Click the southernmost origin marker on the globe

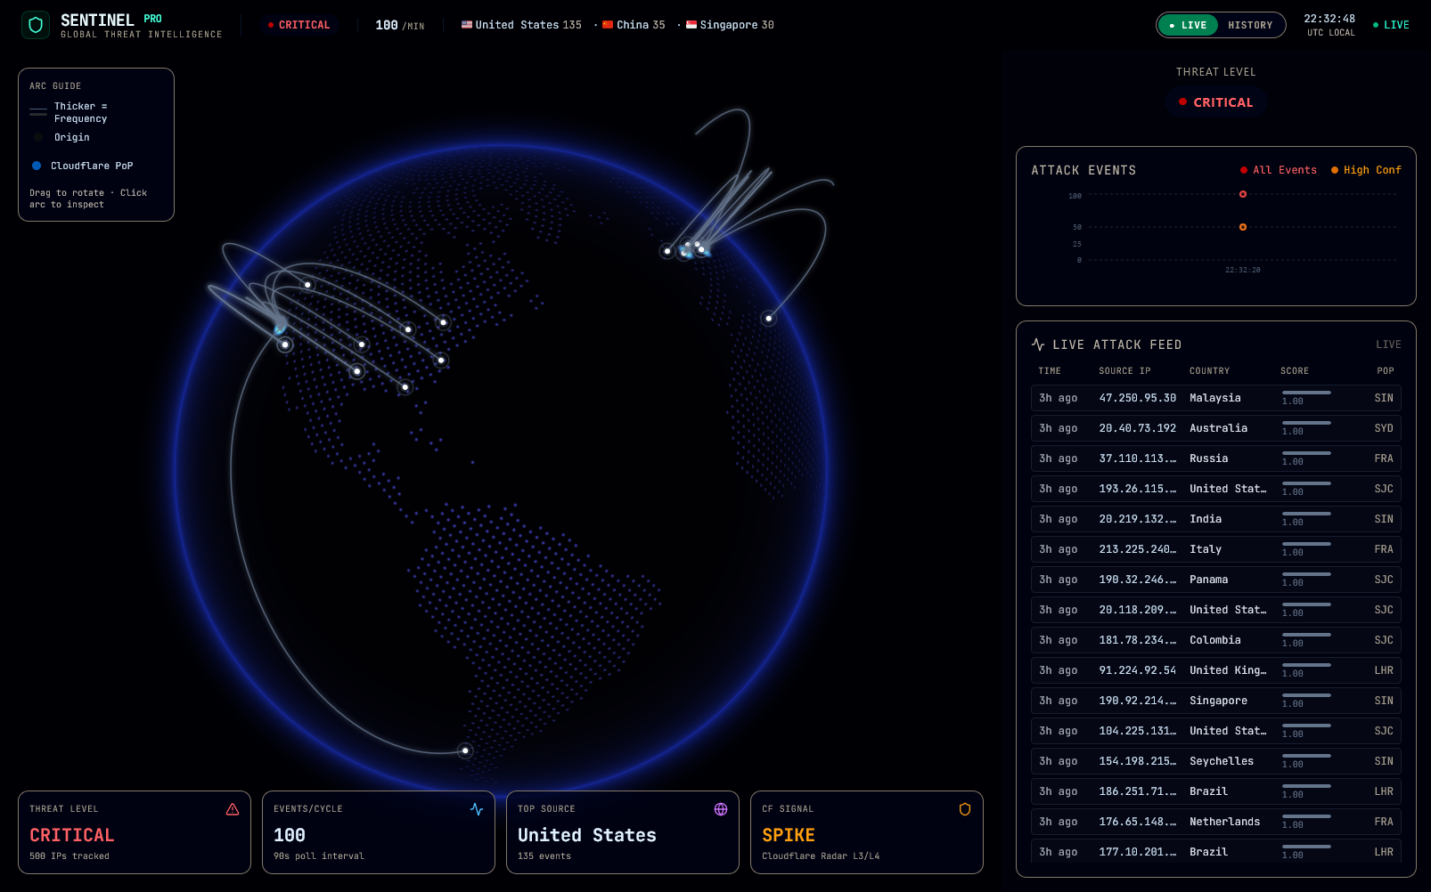click(465, 750)
